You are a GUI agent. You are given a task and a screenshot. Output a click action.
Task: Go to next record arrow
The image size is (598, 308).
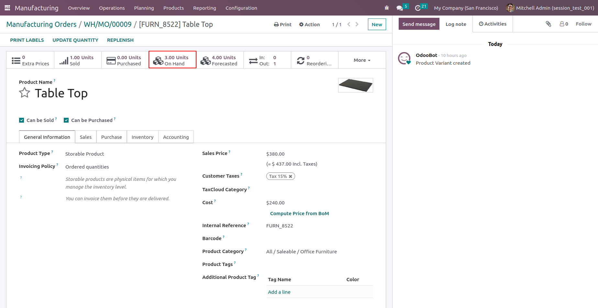357,24
